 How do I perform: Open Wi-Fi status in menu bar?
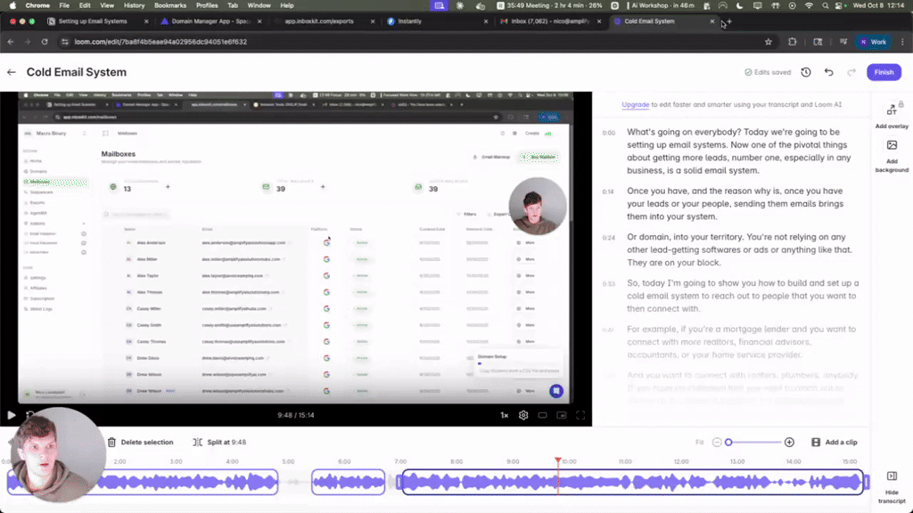(809, 5)
